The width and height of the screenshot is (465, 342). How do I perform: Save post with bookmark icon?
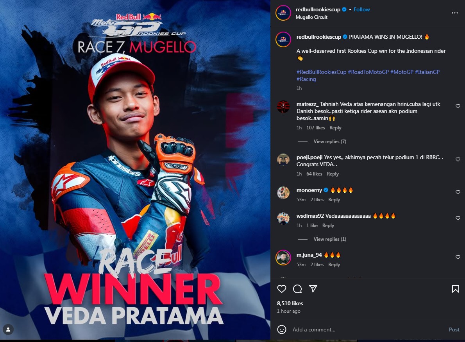tap(455, 288)
